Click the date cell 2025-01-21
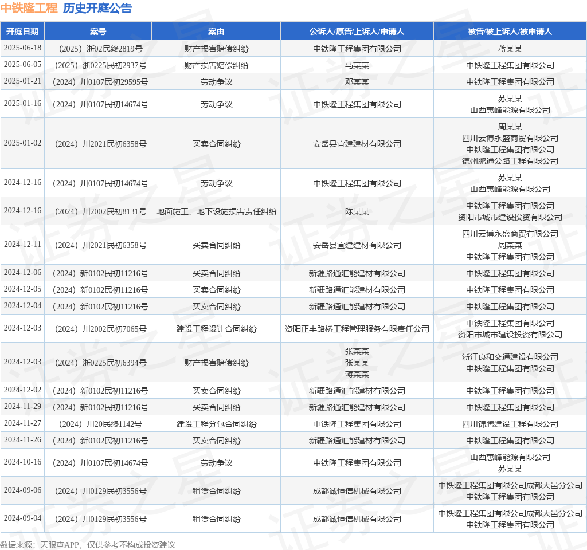The height and width of the screenshot is (550, 587). tap(22, 81)
